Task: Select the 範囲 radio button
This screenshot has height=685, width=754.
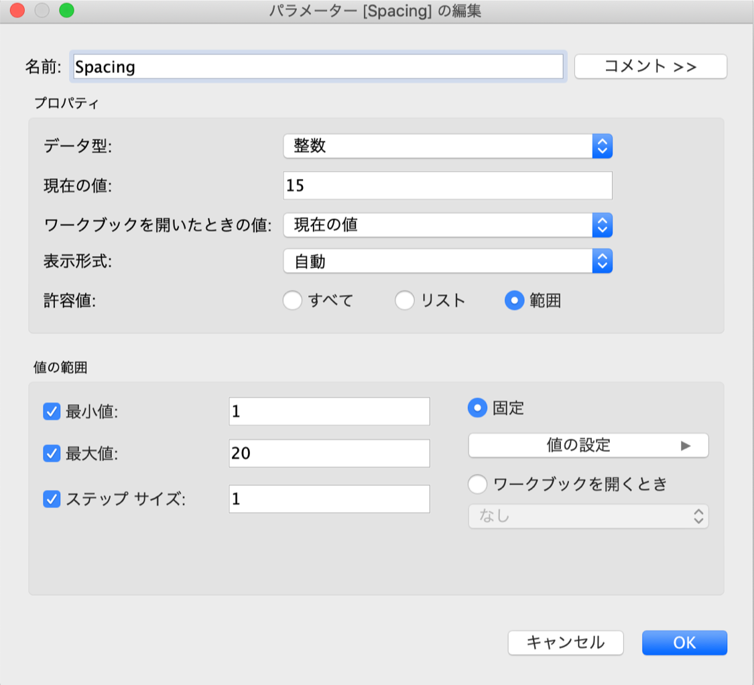Action: click(514, 301)
